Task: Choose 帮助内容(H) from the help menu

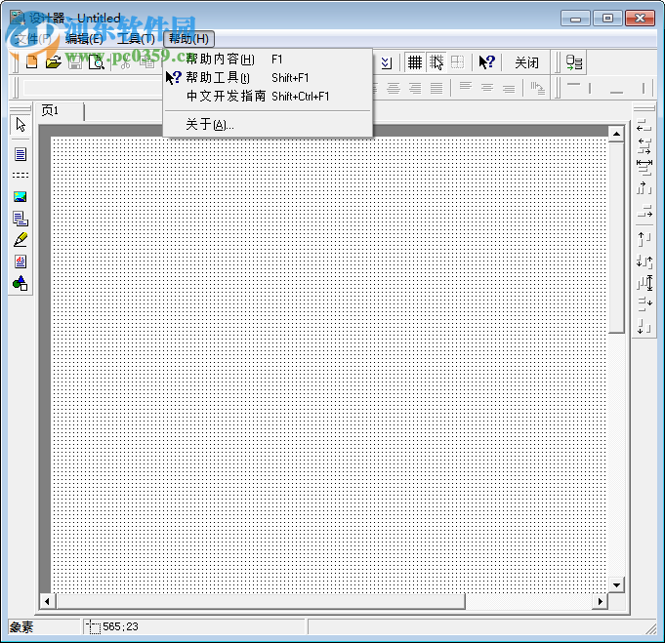Action: [268, 59]
